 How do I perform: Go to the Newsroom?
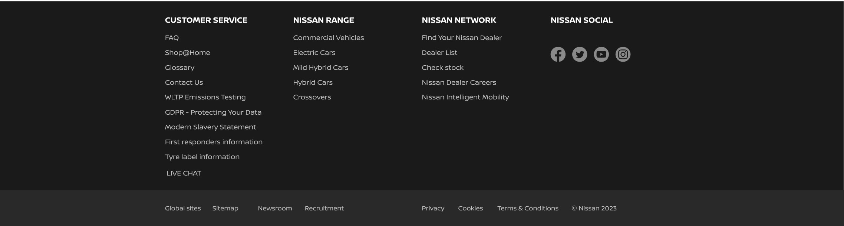pos(275,208)
